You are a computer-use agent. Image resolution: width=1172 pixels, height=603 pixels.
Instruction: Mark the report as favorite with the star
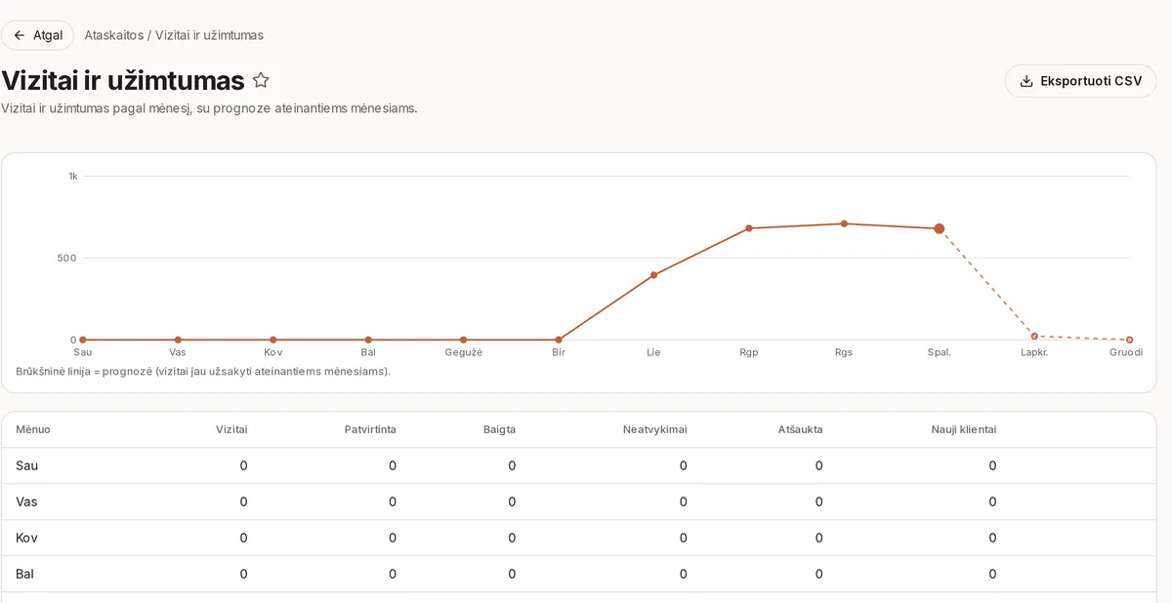point(261,80)
